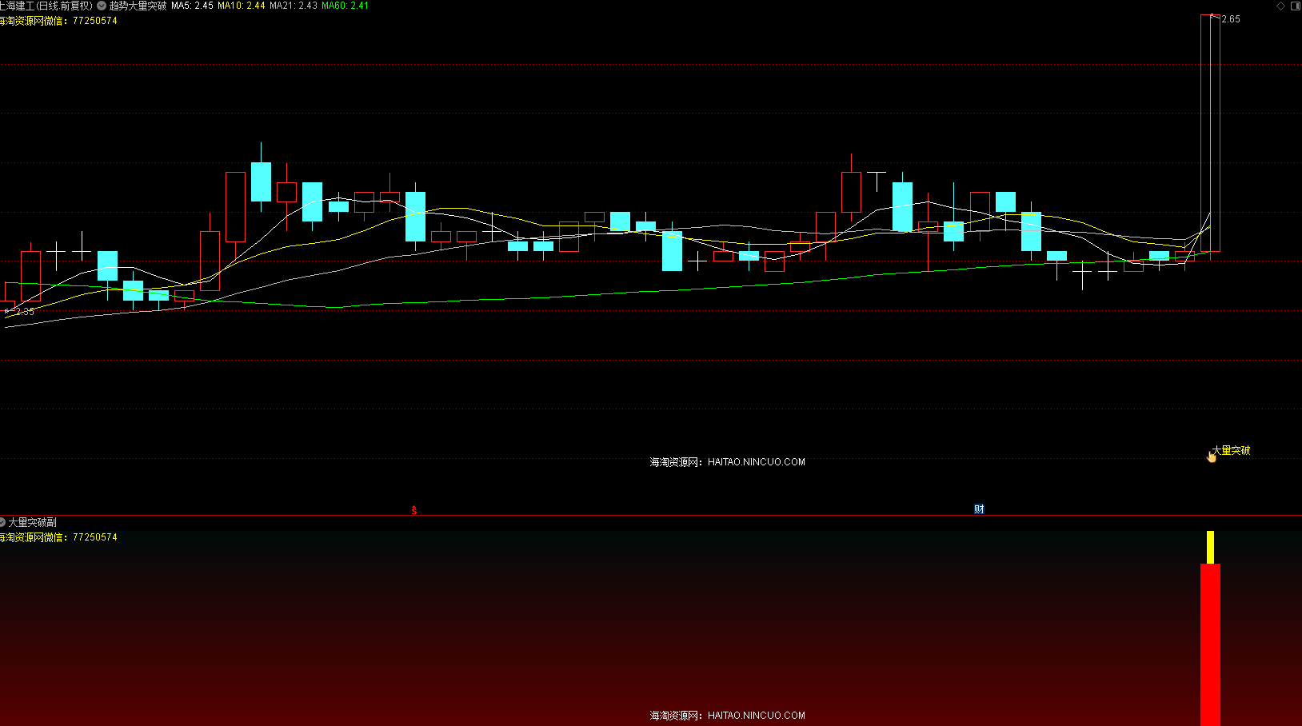Click the blue 财 marker on the timeline

[x=979, y=509]
